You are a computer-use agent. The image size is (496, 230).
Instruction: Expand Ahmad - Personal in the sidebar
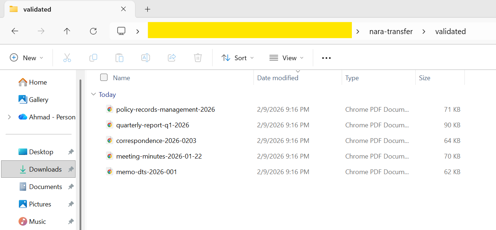coord(9,117)
